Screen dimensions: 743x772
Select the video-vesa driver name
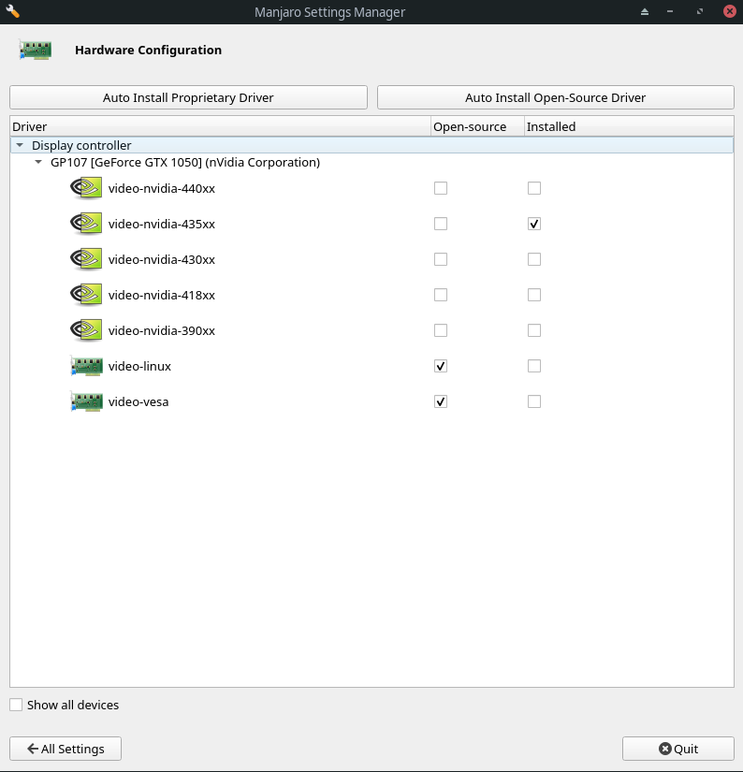(138, 401)
